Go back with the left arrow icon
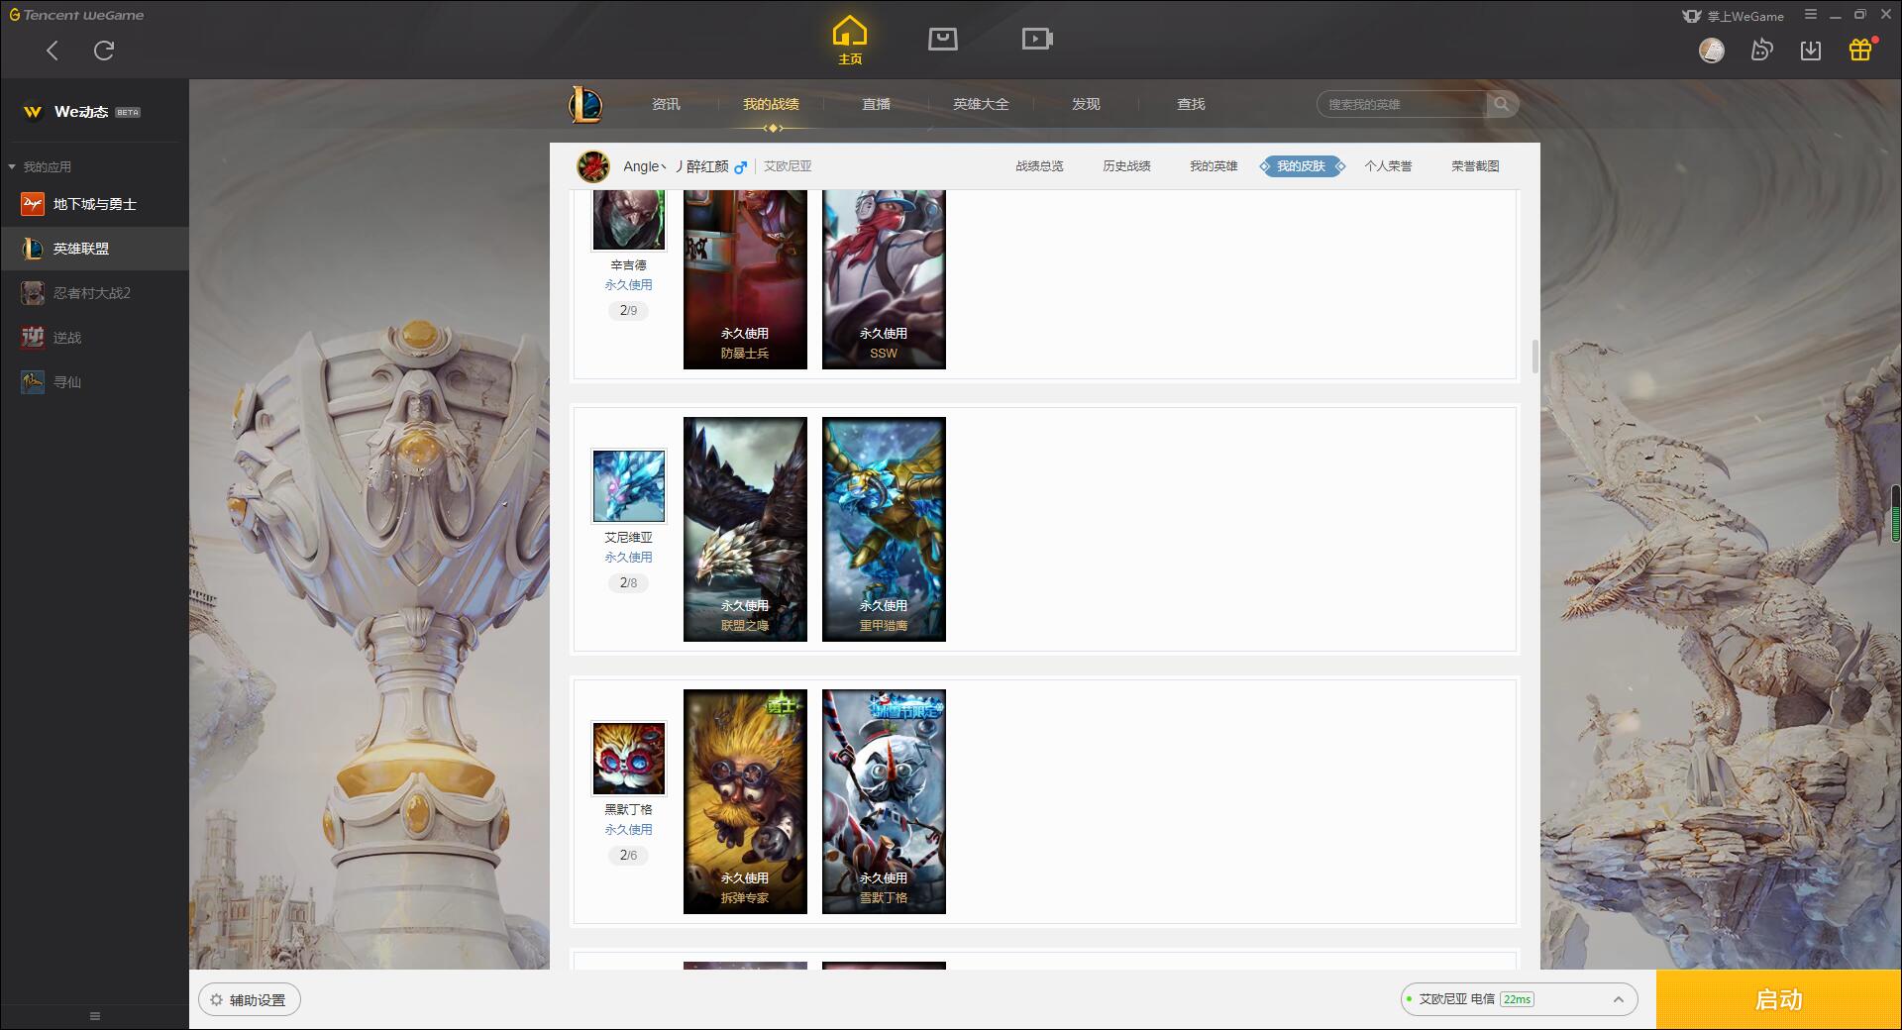 point(53,51)
